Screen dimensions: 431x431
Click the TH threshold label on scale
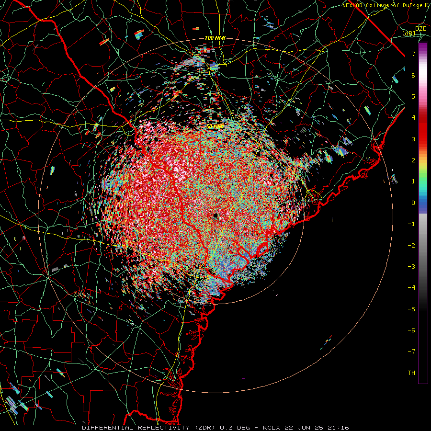click(x=411, y=373)
